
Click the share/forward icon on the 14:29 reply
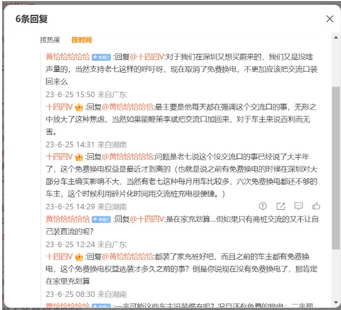pos(281,206)
